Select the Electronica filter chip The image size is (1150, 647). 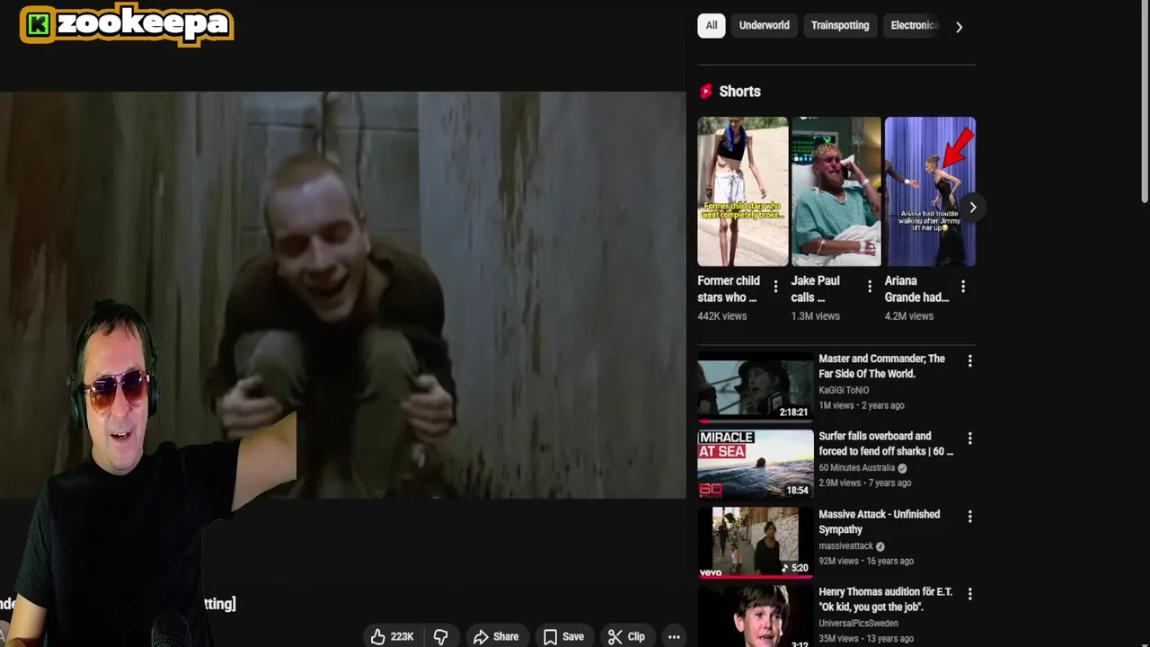pyautogui.click(x=913, y=25)
